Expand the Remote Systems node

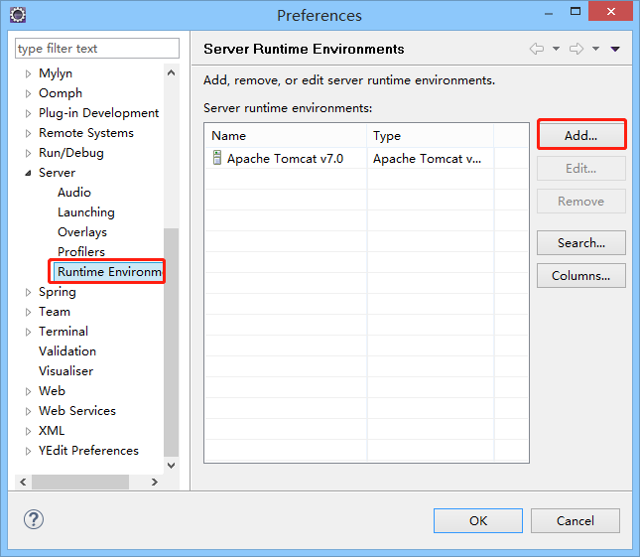[x=28, y=133]
